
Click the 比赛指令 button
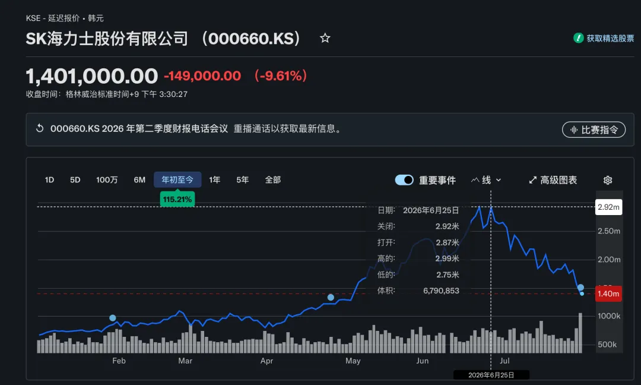point(594,130)
